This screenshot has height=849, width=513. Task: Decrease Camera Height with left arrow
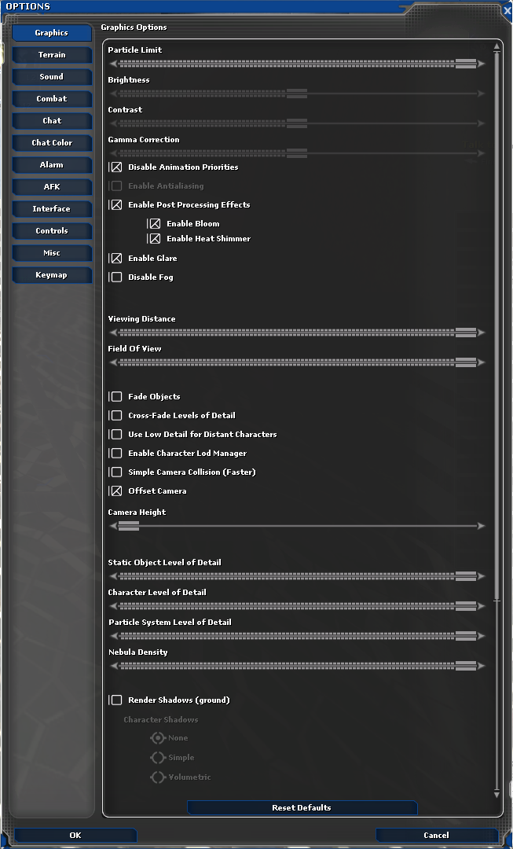113,526
